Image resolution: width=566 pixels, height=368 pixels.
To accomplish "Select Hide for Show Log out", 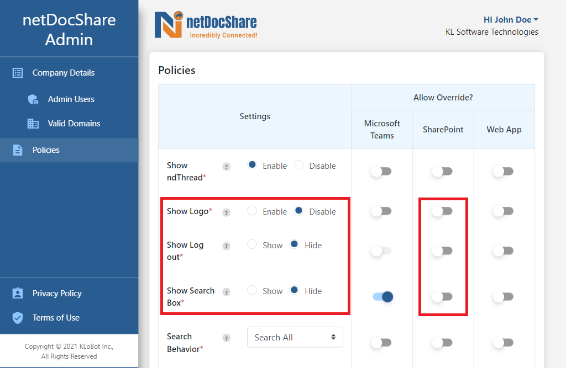I will click(x=294, y=244).
